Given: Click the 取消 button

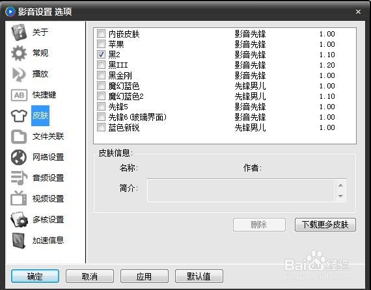Looking at the screenshot, I should click(x=90, y=276).
